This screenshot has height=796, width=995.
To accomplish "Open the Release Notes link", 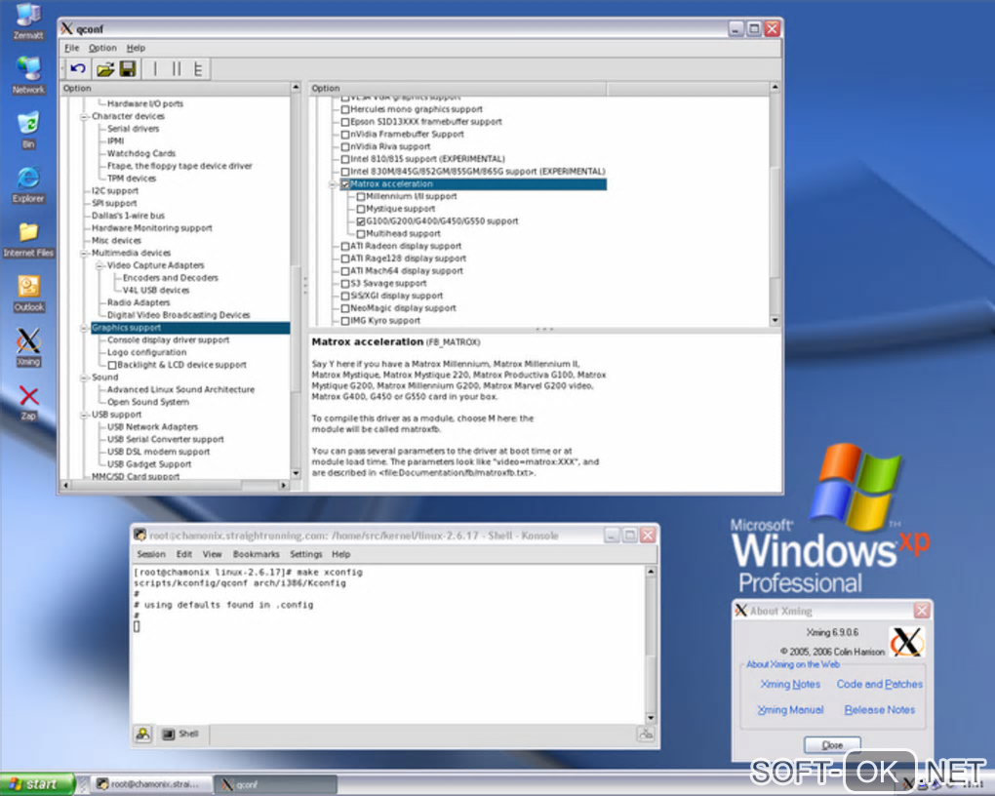I will coord(880,710).
